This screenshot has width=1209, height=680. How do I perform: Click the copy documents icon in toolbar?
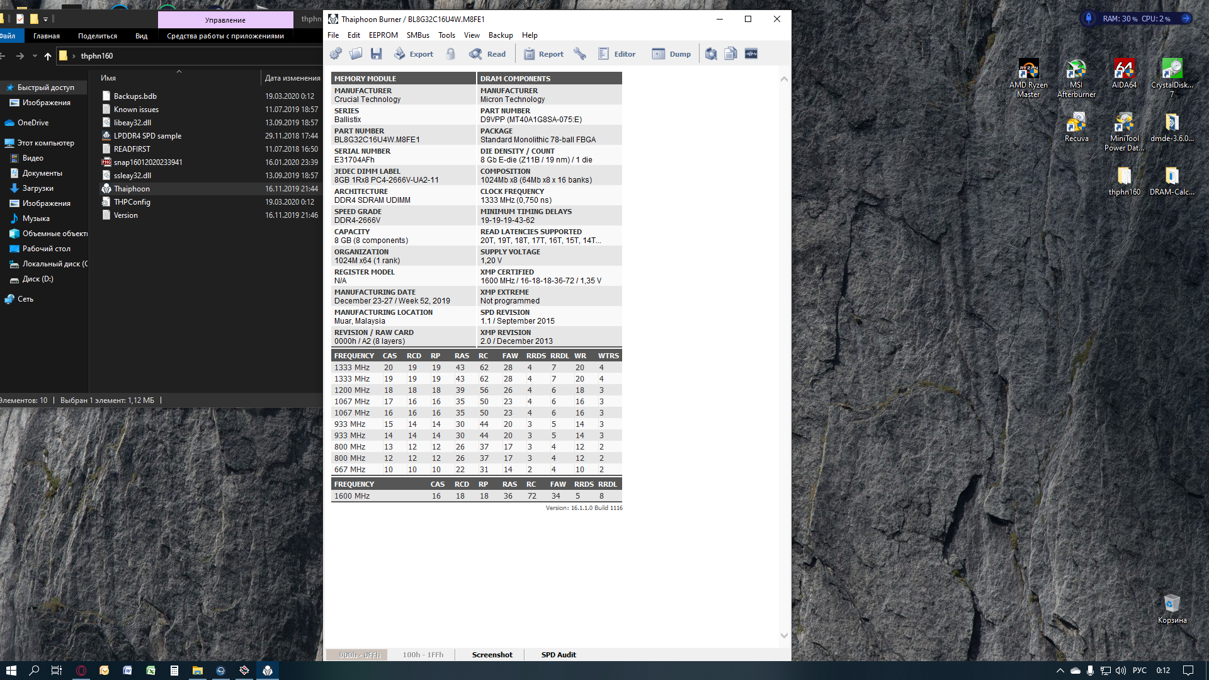tap(730, 54)
